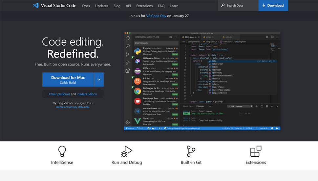The width and height of the screenshot is (318, 181).
Task: Expand the download options dropdown arrow
Action: (99, 80)
